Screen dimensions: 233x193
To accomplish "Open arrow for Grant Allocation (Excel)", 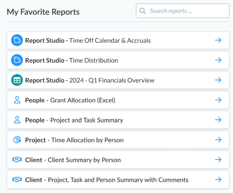I will pos(218,100).
